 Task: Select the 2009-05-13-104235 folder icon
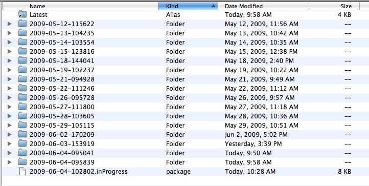point(22,33)
